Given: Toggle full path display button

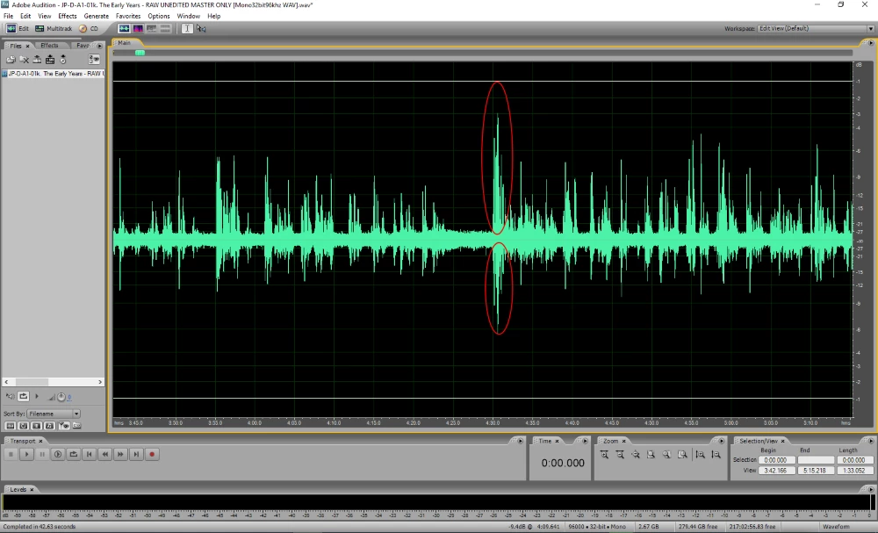Looking at the screenshot, I should [x=76, y=426].
